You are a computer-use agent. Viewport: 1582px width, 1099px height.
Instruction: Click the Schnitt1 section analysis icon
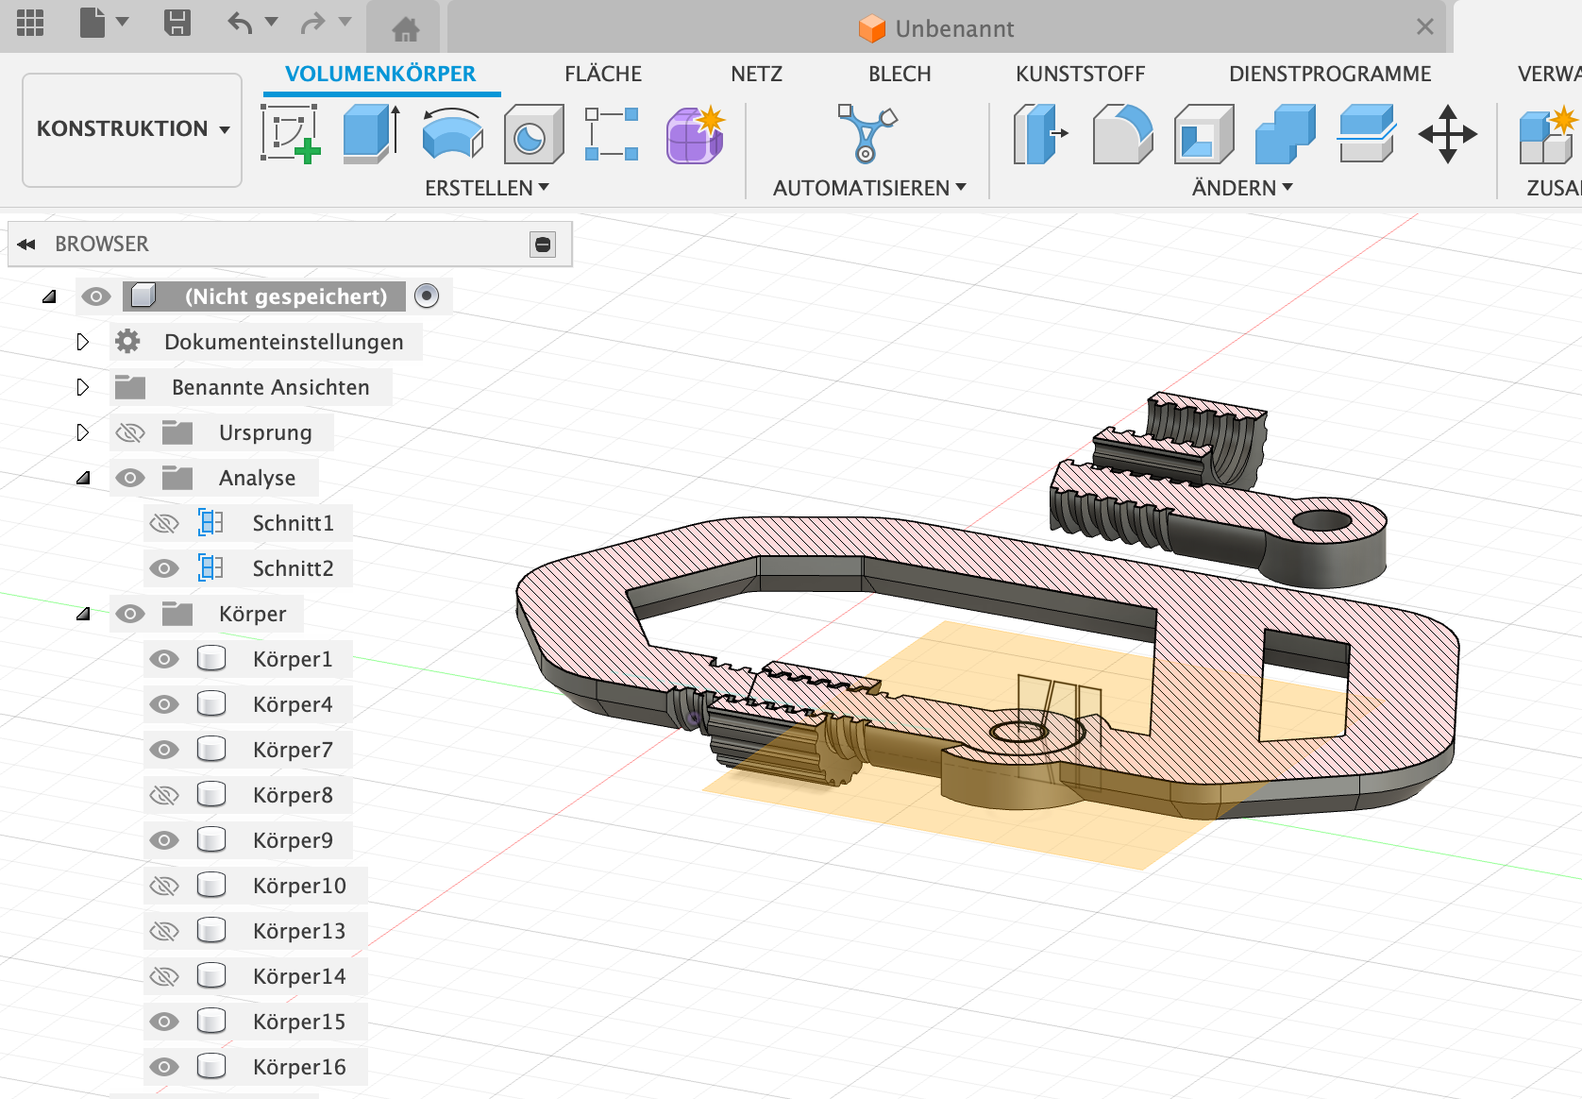coord(210,522)
